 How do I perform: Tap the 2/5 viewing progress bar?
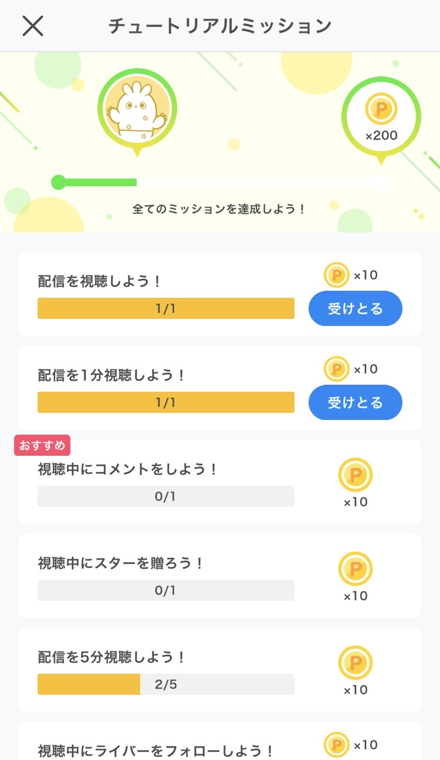[x=166, y=684]
